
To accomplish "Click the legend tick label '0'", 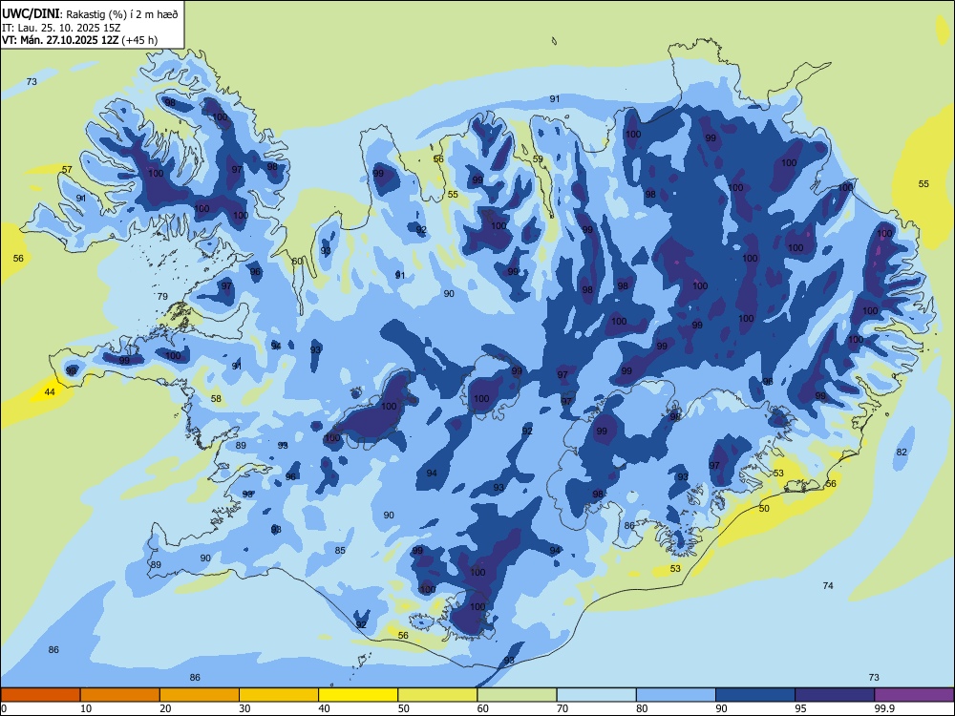I will 4,708.
